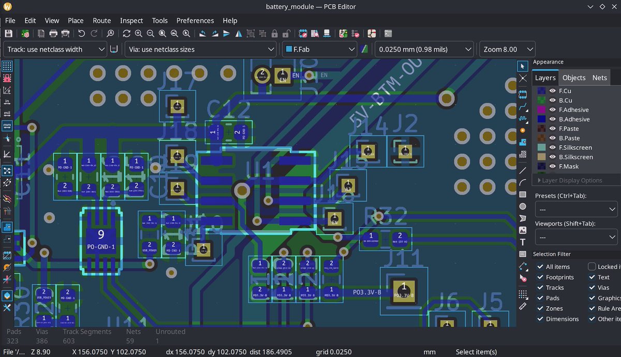Open the Place menu
621x357 pixels.
[76, 21]
